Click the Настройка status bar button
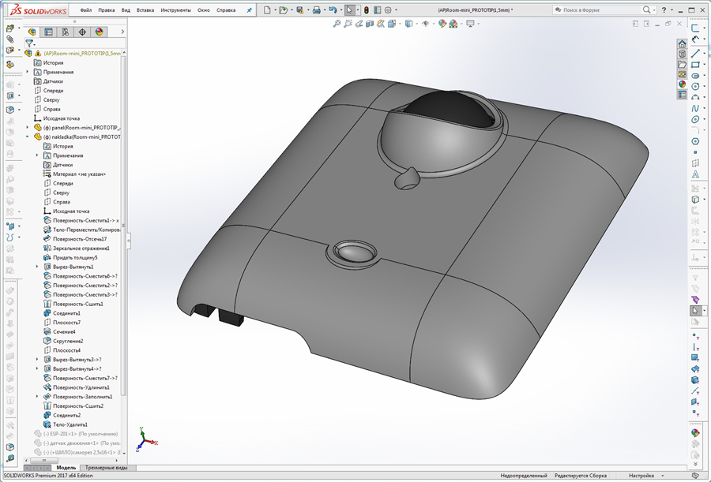Image resolution: width=711 pixels, height=482 pixels. [641, 476]
